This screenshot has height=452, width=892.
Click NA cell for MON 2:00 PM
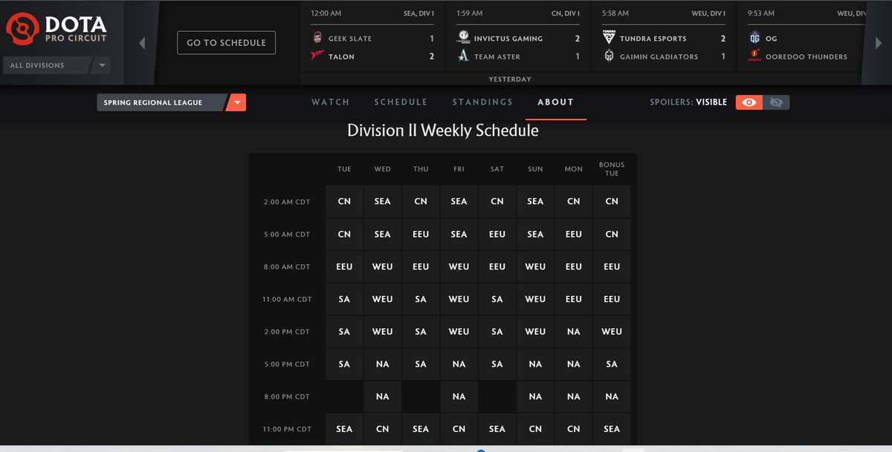point(573,332)
